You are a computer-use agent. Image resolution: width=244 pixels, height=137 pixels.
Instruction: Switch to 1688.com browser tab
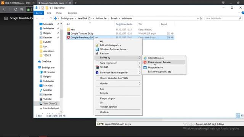[18, 3]
